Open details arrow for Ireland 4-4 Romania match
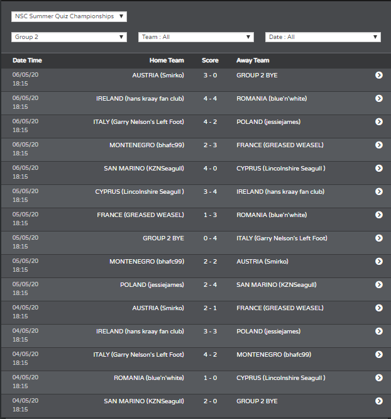The width and height of the screenshot is (391, 419). [378, 98]
